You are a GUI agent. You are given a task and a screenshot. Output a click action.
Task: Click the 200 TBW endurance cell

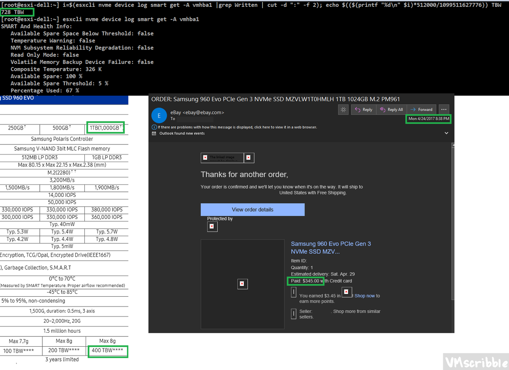point(64,351)
